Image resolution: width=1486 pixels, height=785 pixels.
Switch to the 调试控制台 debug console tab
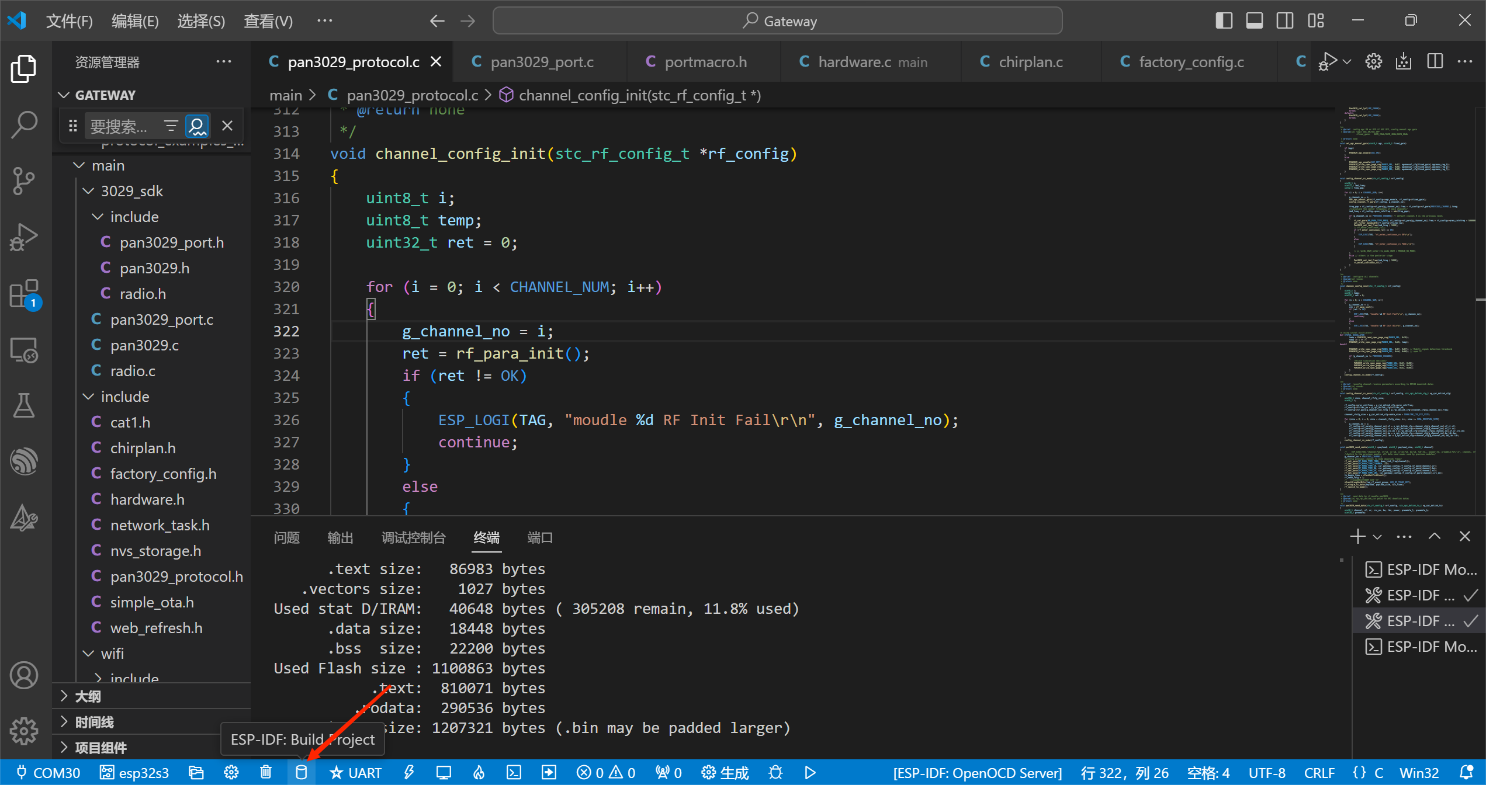coord(413,537)
